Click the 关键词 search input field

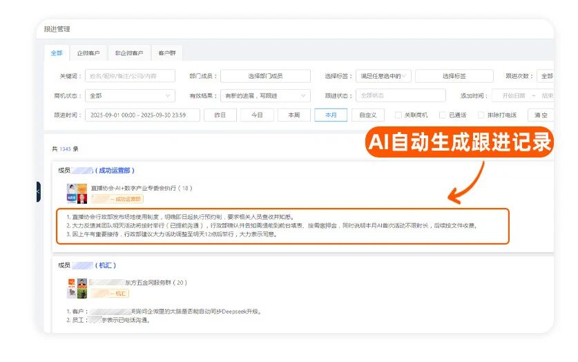[x=130, y=76]
